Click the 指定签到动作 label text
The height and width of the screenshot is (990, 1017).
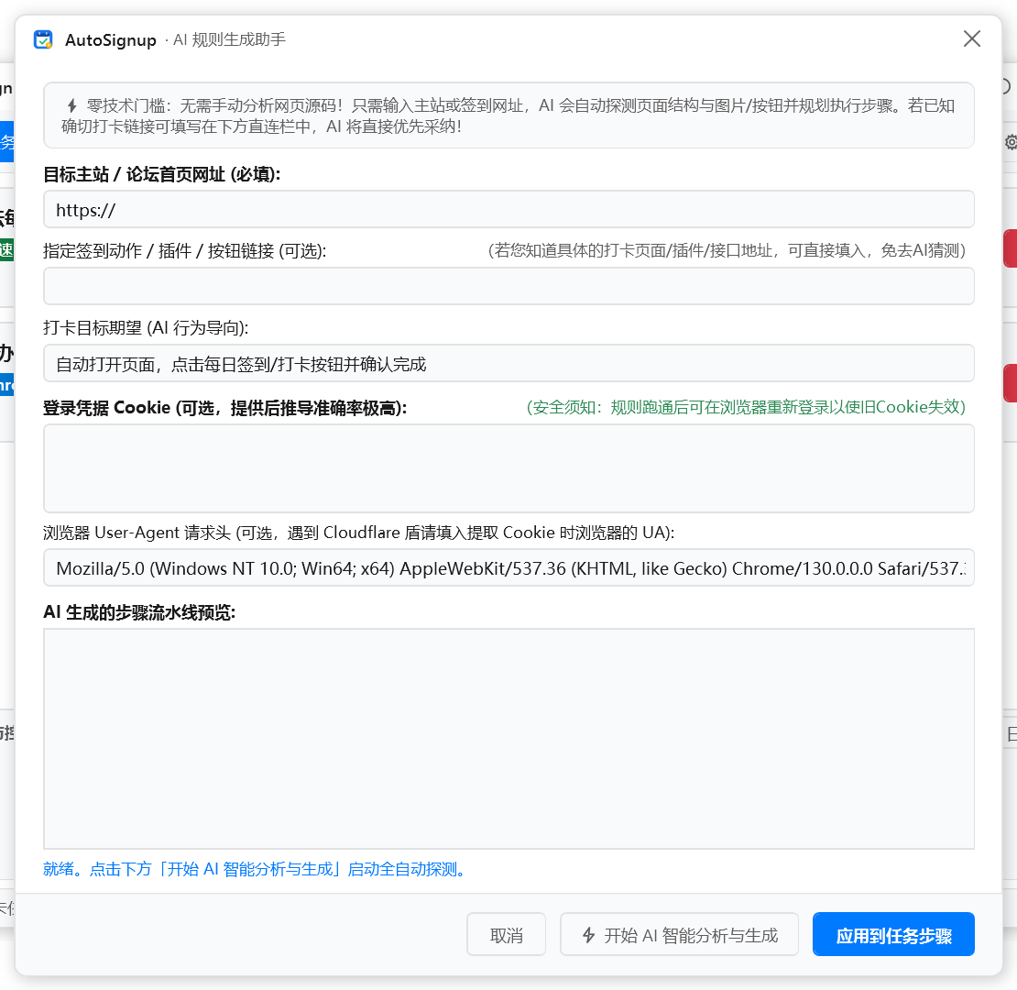coord(185,250)
